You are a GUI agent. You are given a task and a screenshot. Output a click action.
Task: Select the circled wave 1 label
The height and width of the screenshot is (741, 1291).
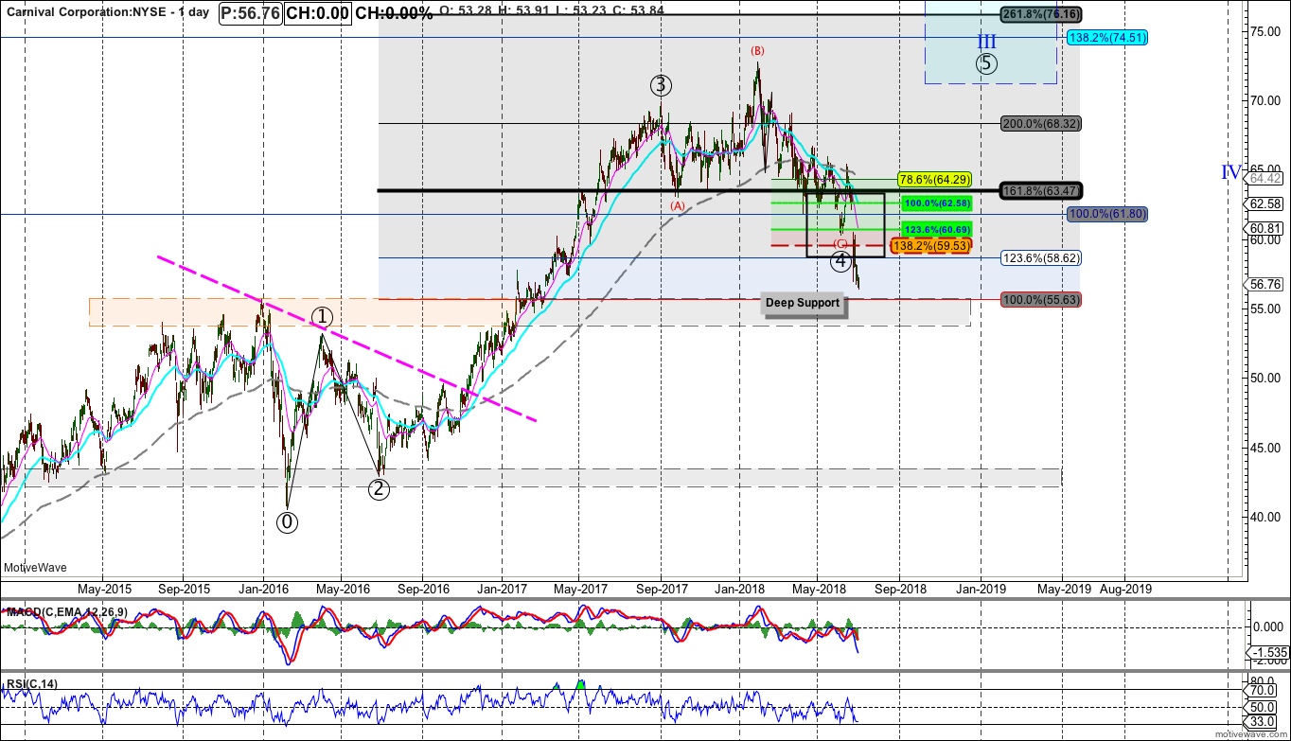[x=322, y=316]
